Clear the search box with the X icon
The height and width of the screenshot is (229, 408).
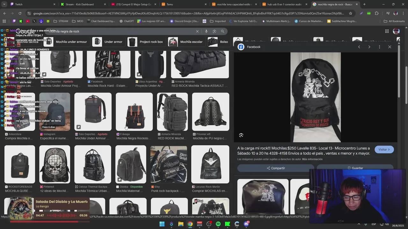[197, 31]
